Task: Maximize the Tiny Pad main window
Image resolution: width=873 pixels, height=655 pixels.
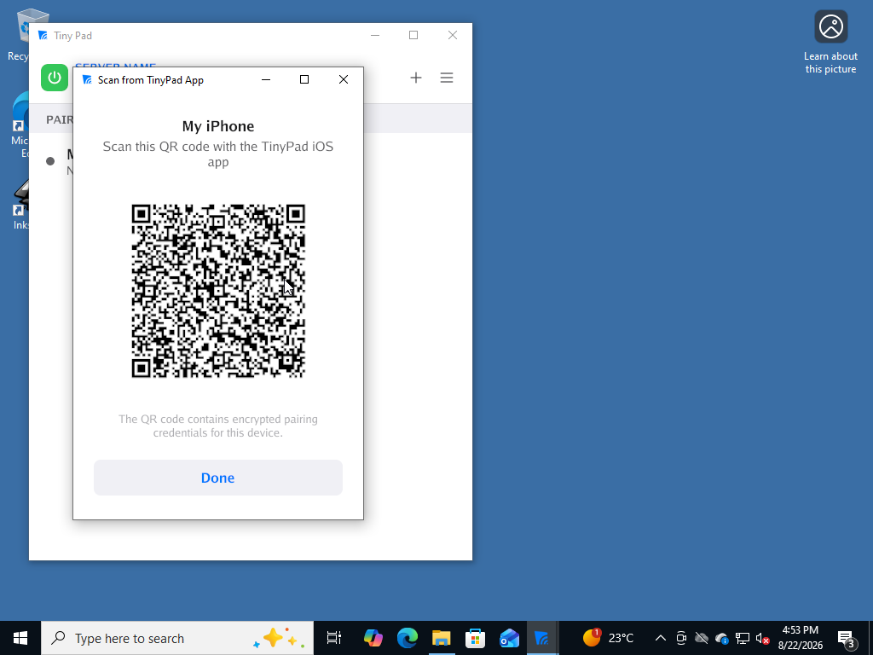Action: pyautogui.click(x=413, y=35)
